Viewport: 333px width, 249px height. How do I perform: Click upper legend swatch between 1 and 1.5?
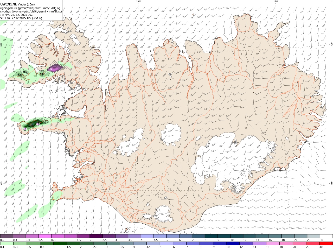click(71, 236)
